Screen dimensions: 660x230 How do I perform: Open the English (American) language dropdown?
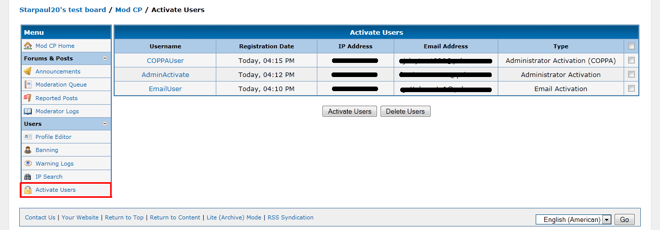(x=574, y=219)
